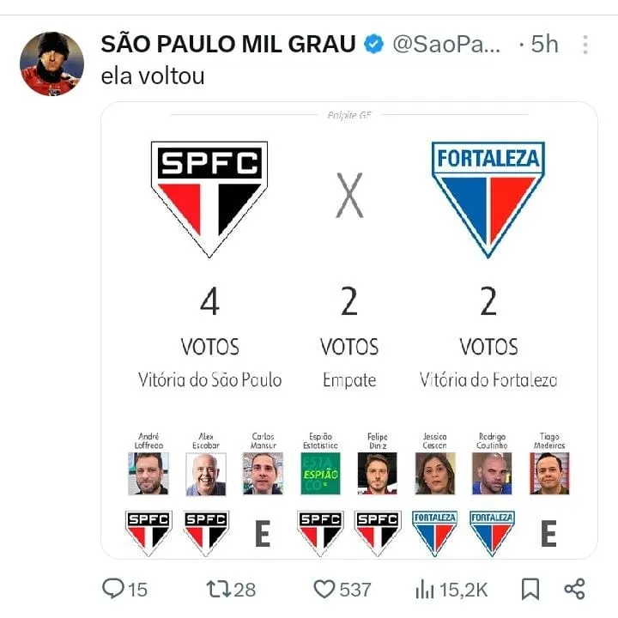Tap the Fortaleza crest under Rodrigo Coutinho
This screenshot has width=618, height=618.
click(x=492, y=532)
